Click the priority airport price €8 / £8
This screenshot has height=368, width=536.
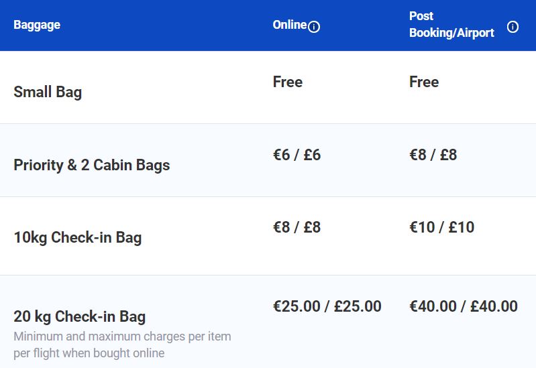[x=433, y=155]
